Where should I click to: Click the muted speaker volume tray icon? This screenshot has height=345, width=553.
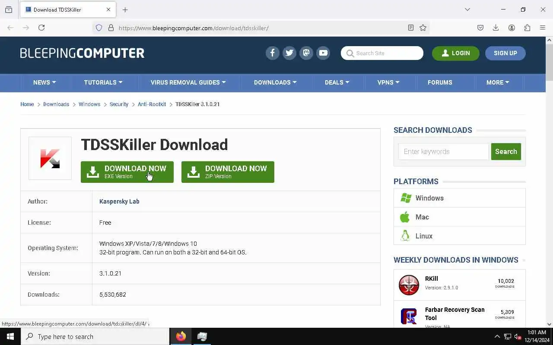click(x=518, y=336)
